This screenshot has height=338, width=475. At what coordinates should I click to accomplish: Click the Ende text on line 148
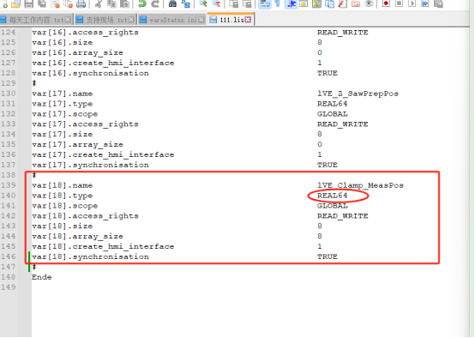[x=42, y=277]
